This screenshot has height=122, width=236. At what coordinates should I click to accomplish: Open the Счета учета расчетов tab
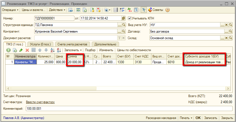point(73,44)
